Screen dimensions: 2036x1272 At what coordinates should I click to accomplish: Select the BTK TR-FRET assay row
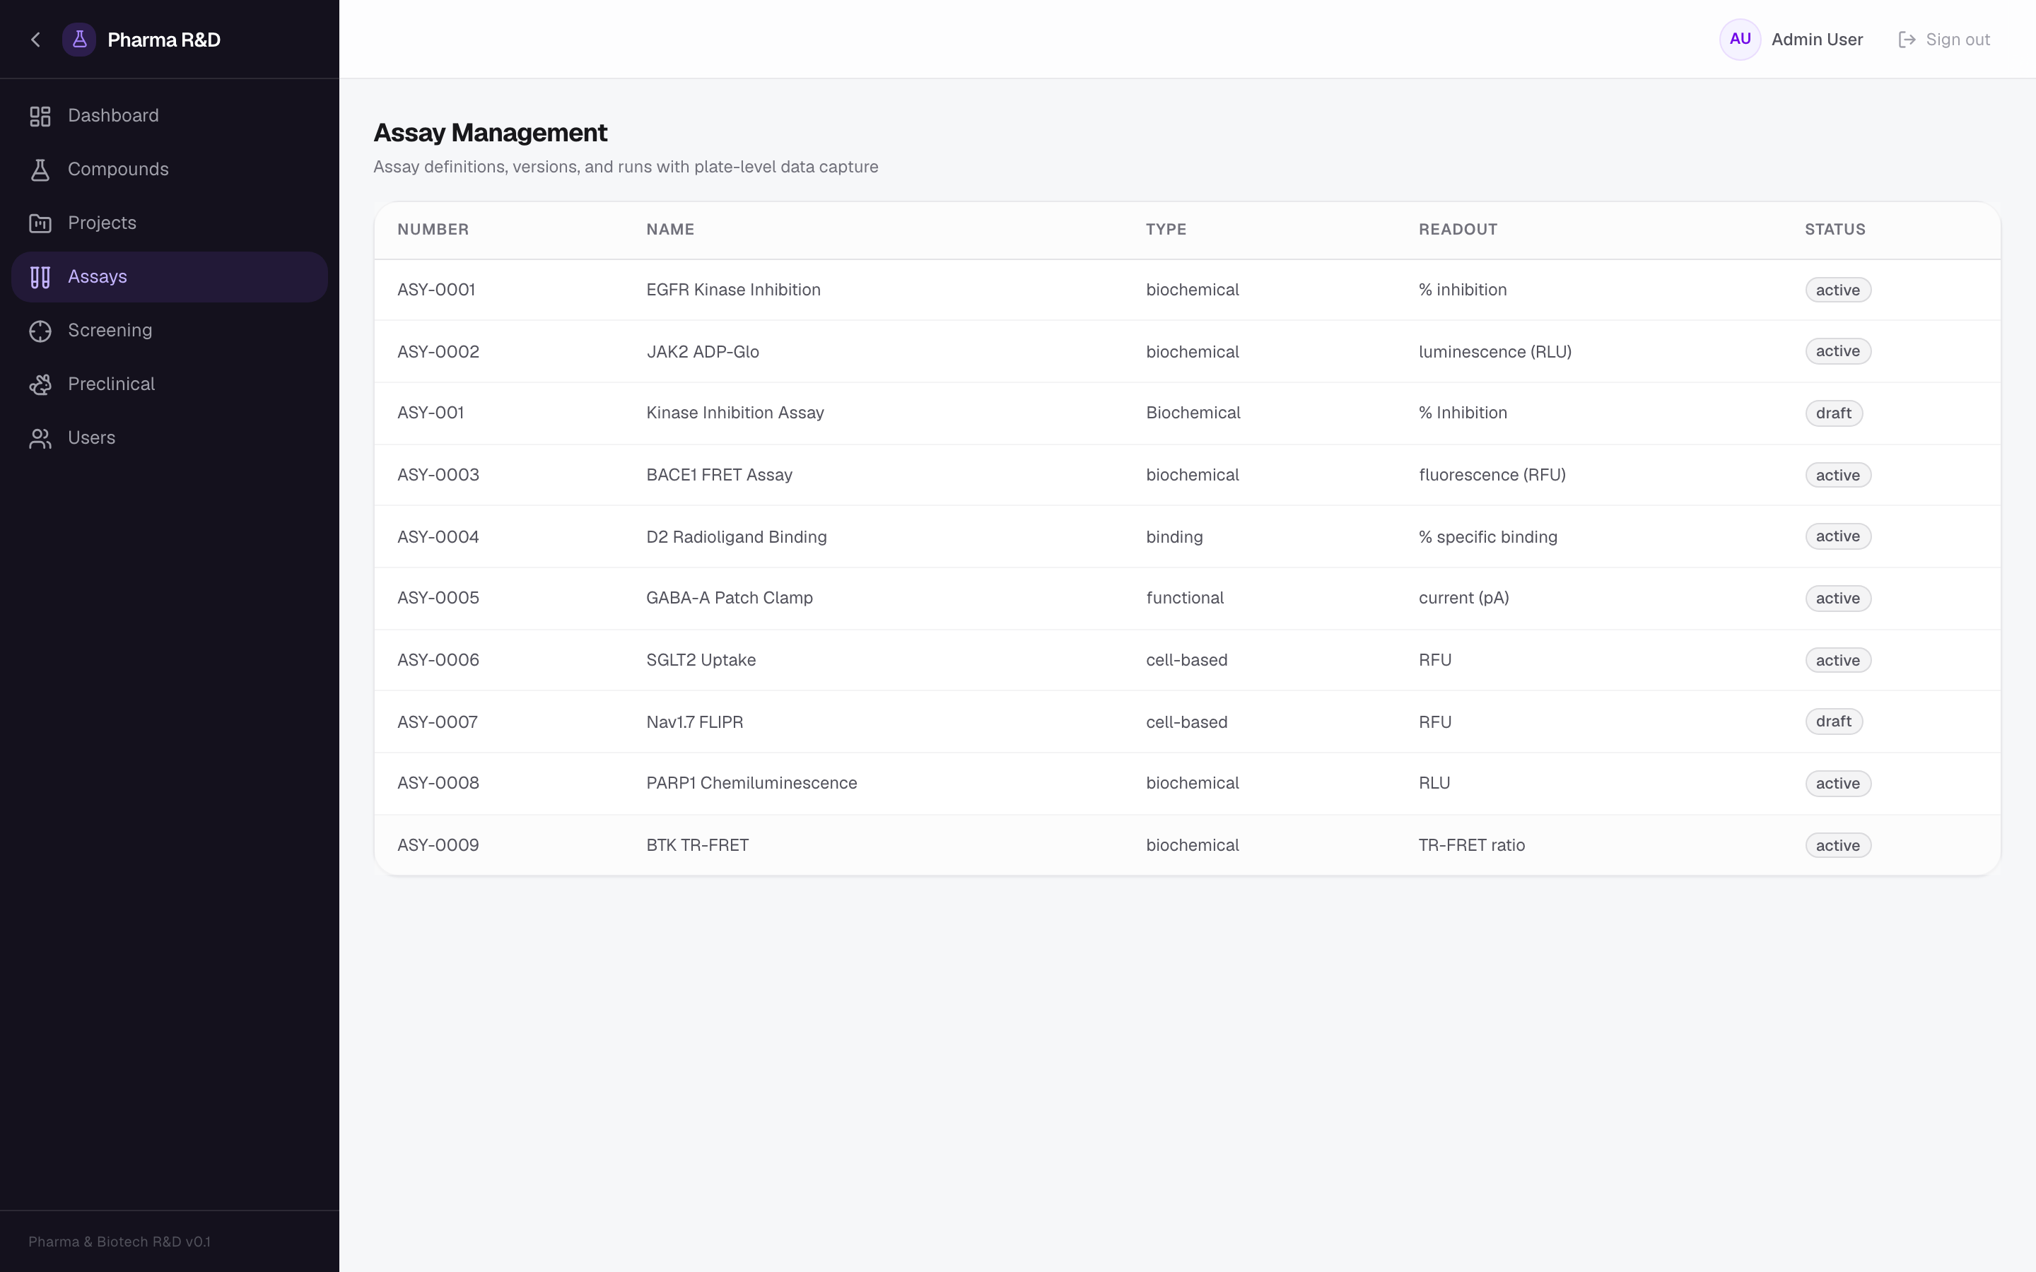(1187, 844)
